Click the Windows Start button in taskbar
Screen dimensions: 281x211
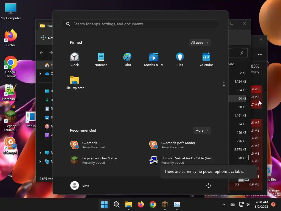(x=104, y=204)
